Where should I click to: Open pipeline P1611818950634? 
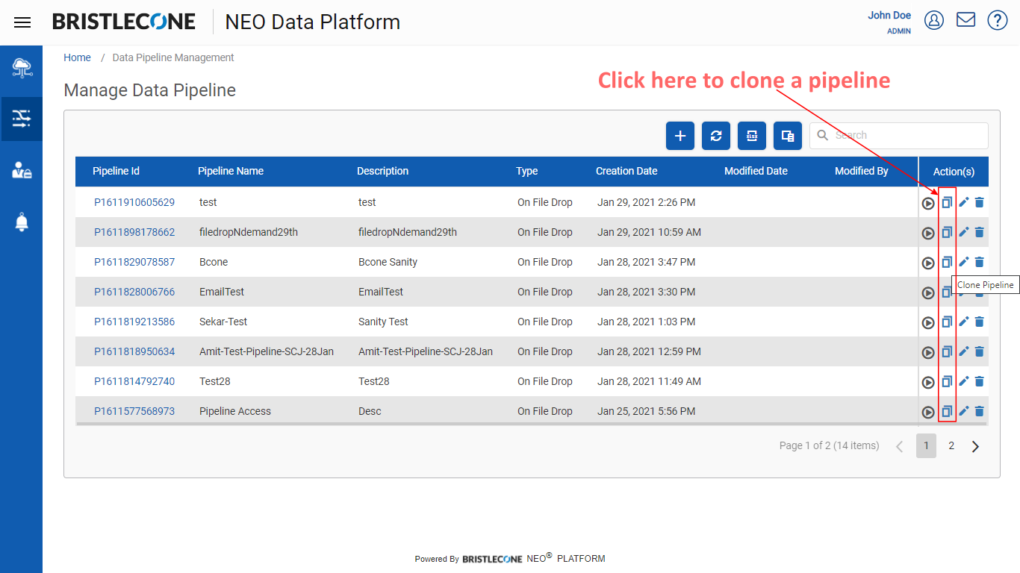pos(134,351)
